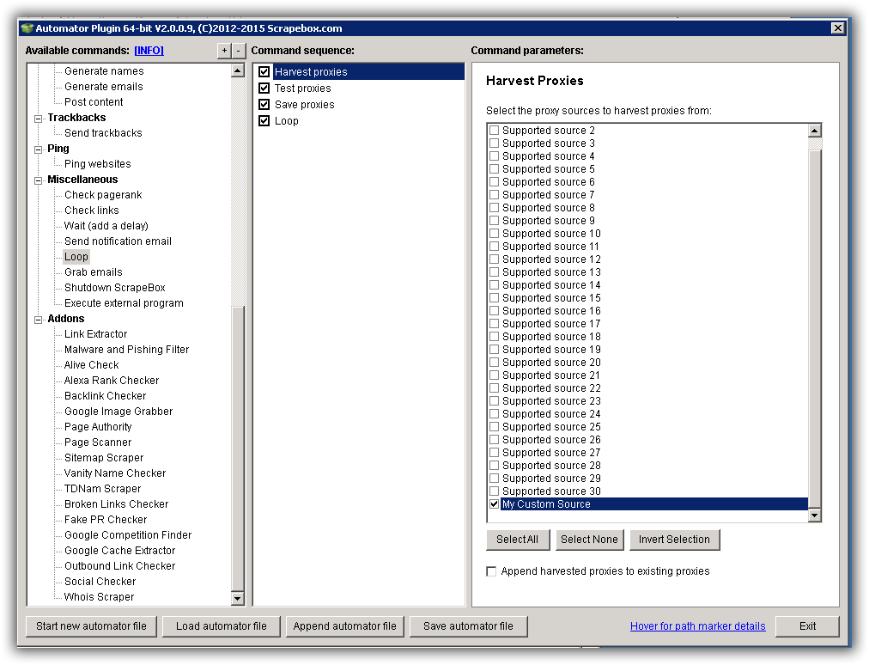This screenshot has height=665, width=869.
Task: Select Check links command
Action: [91, 210]
